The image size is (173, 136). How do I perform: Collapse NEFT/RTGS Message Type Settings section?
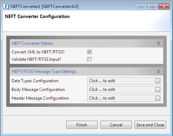click(x=158, y=71)
